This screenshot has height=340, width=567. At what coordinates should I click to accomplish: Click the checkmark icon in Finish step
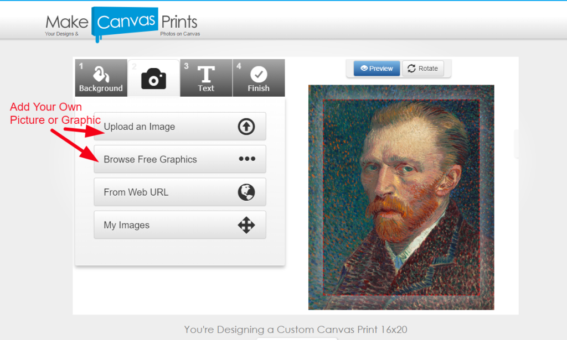tap(259, 74)
